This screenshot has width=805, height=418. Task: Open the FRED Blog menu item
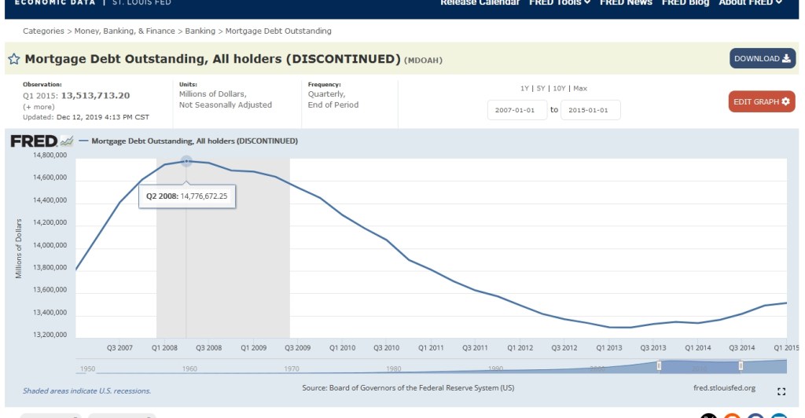(685, 3)
